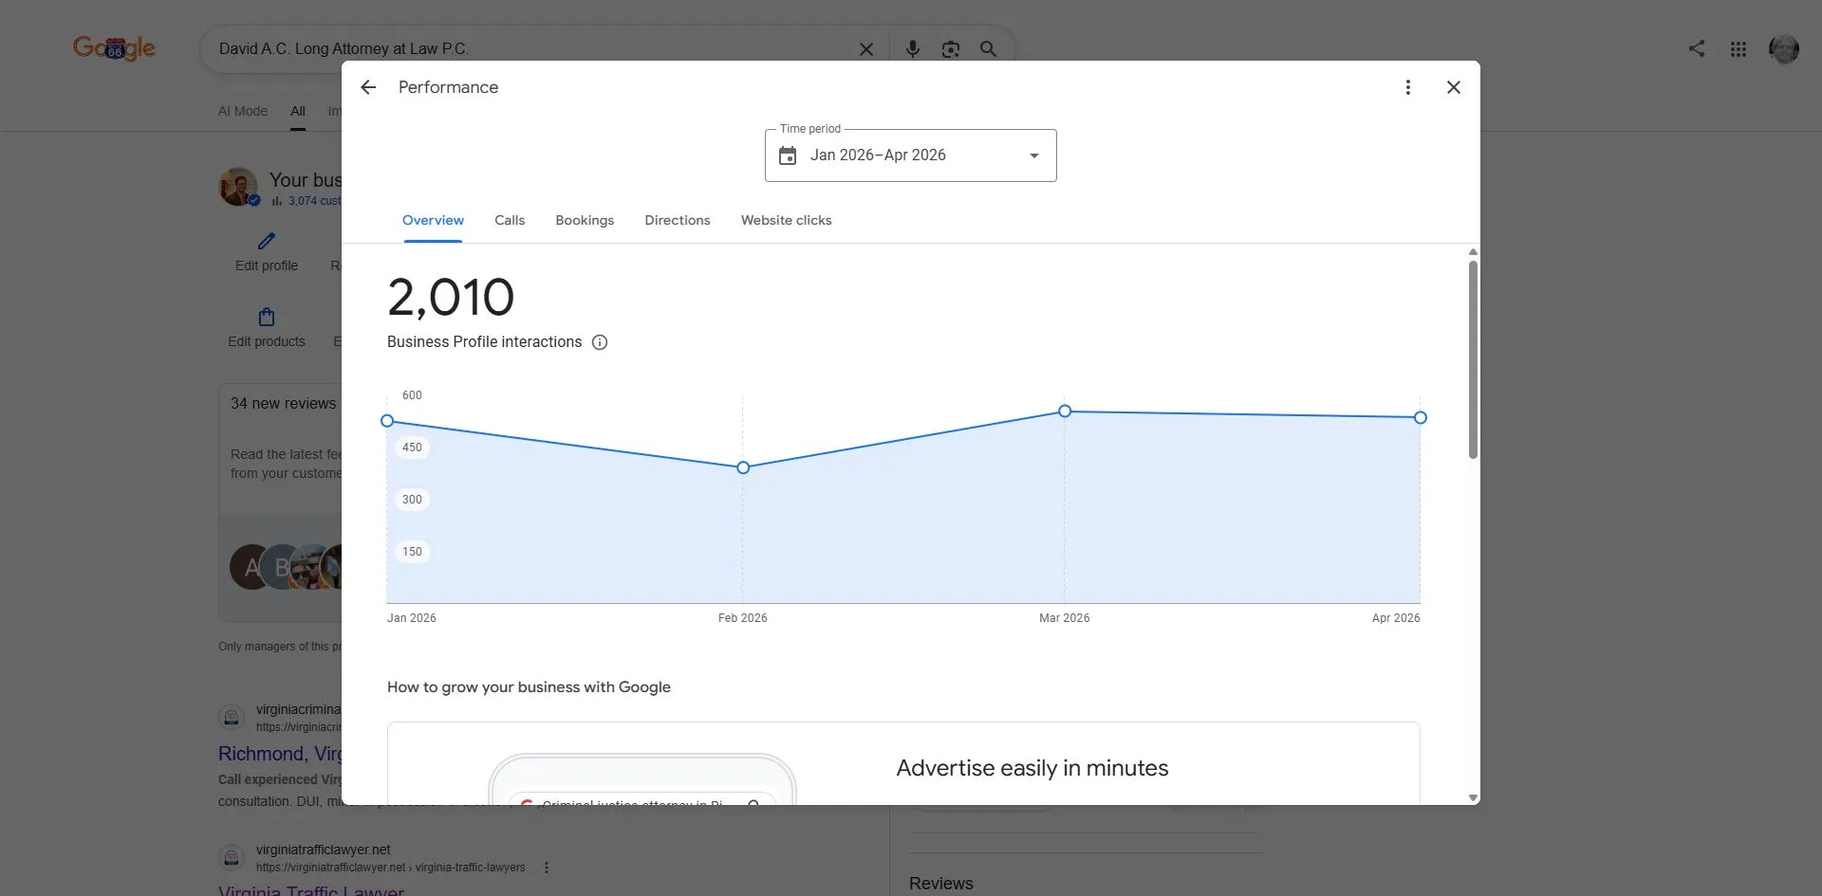The width and height of the screenshot is (1822, 896).
Task: Open the Bookings tab
Action: (x=585, y=221)
